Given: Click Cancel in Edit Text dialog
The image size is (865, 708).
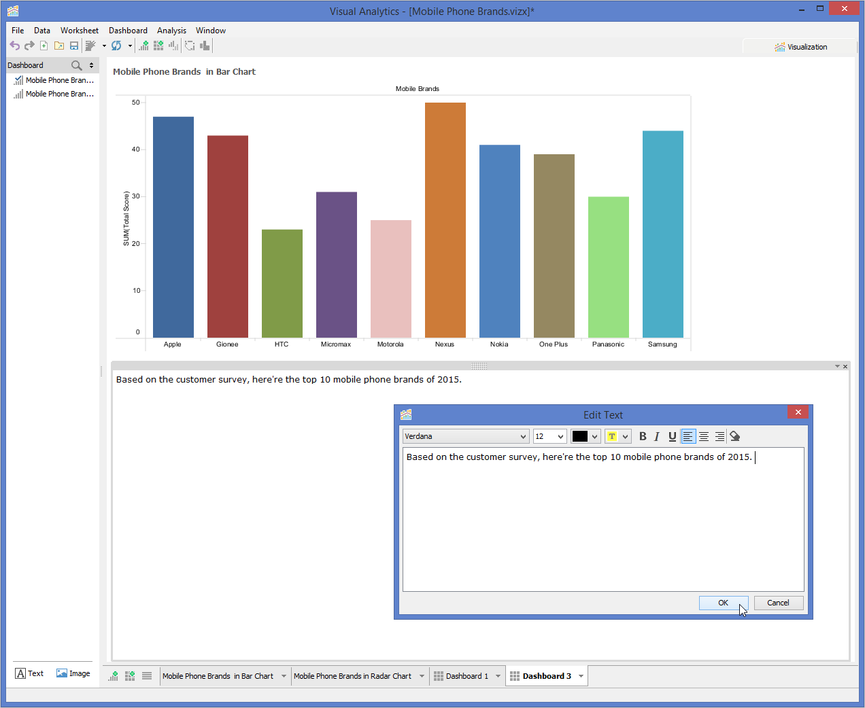Looking at the screenshot, I should click(x=779, y=603).
